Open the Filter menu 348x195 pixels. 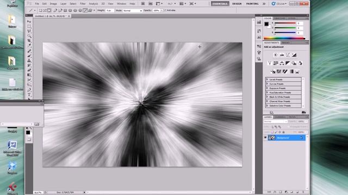tap(83, 4)
